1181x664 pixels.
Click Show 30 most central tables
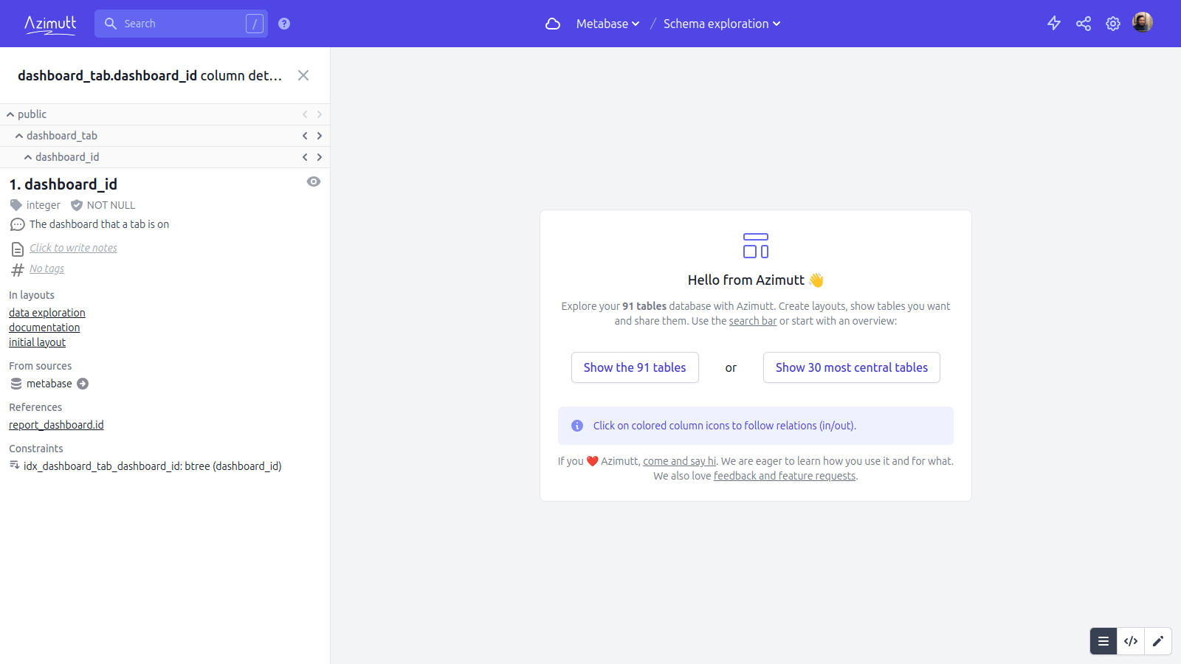point(851,367)
